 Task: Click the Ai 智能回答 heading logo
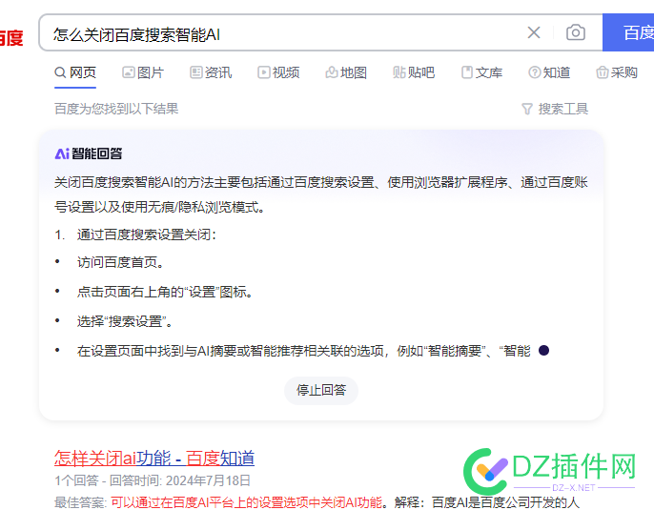tap(89, 153)
